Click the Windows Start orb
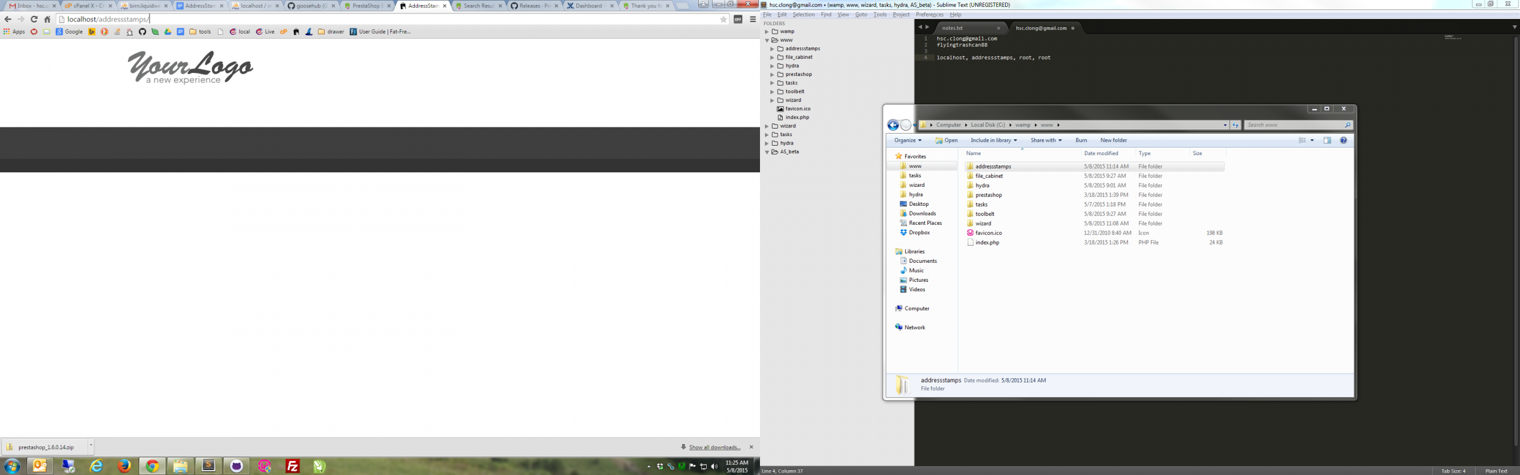This screenshot has height=475, width=1520. point(12,466)
